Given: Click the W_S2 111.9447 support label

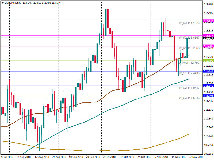Looking at the screenshot, I should tap(189, 88).
